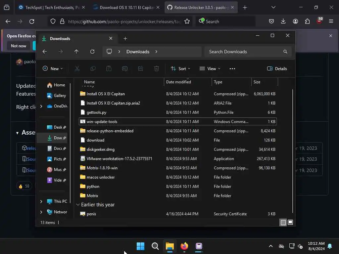Expand OneDrive in navigation pane

pyautogui.click(x=41, y=106)
